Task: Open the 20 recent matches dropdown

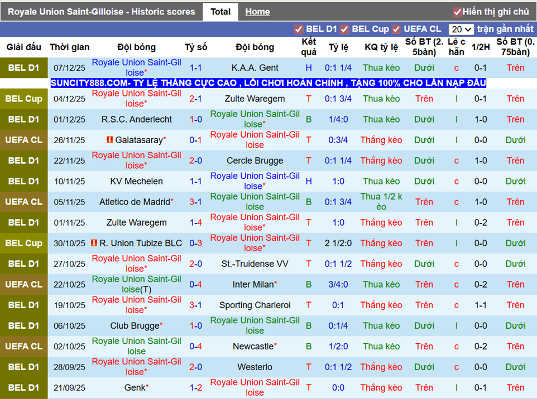Action: click(x=461, y=30)
